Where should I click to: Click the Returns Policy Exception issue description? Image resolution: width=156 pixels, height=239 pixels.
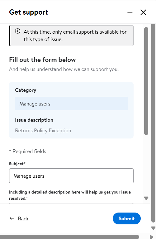(43, 131)
